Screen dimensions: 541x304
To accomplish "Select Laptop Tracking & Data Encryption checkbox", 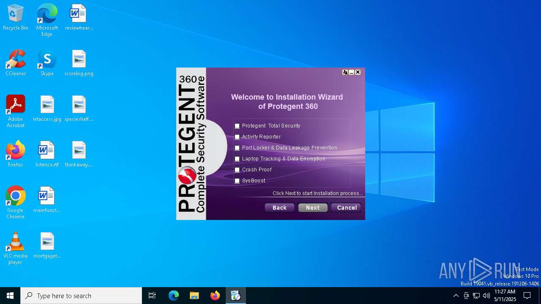I will click(237, 159).
